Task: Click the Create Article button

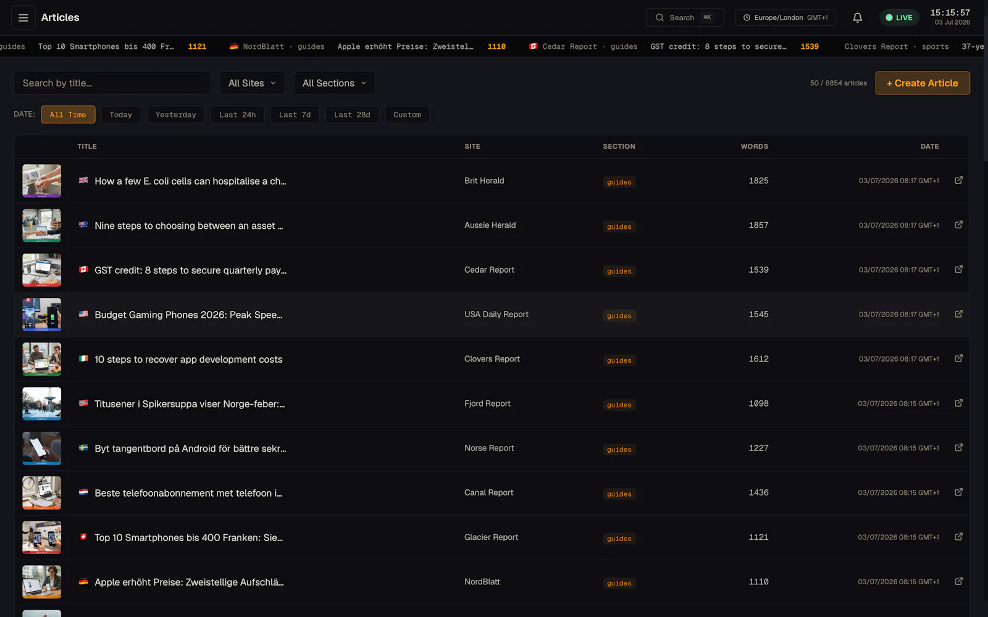Action: click(x=923, y=83)
